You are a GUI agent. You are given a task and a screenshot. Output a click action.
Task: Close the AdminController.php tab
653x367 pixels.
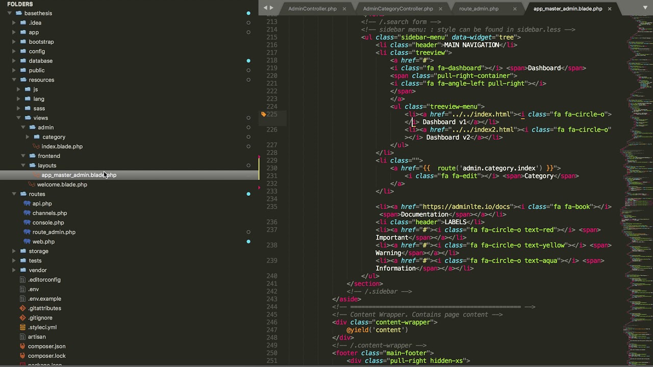pyautogui.click(x=344, y=9)
